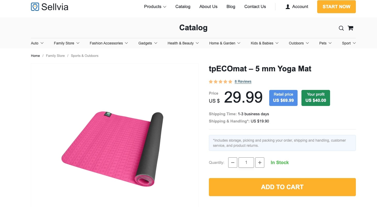Viewport: 377px width, 207px height.
Task: Add the yoga mat to cart
Action: click(x=282, y=187)
